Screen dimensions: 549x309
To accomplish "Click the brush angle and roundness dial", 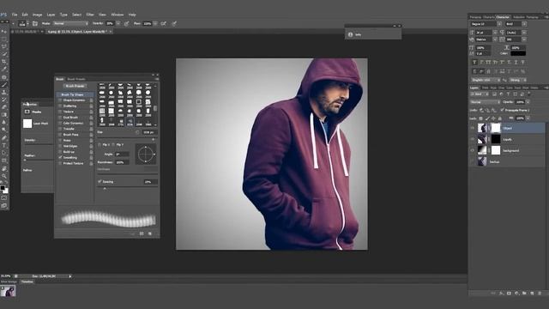I will point(146,154).
